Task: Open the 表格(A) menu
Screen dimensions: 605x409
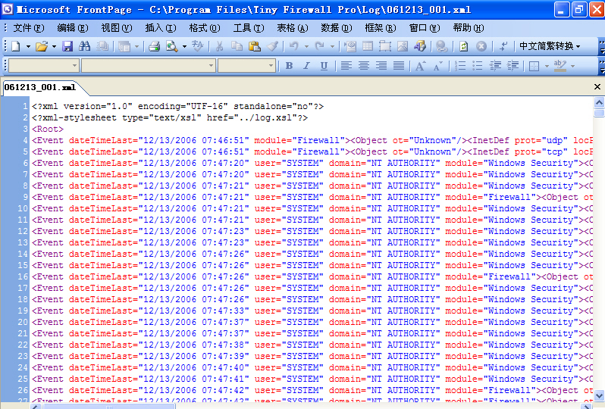Action: (293, 28)
